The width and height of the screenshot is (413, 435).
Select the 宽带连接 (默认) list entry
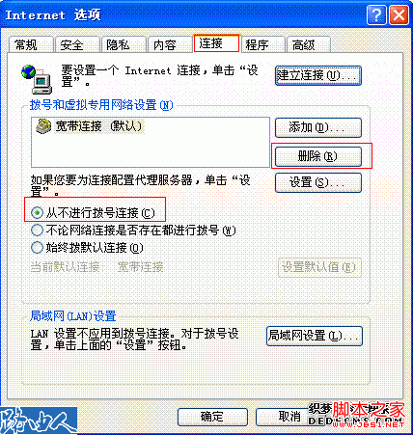tap(90, 126)
